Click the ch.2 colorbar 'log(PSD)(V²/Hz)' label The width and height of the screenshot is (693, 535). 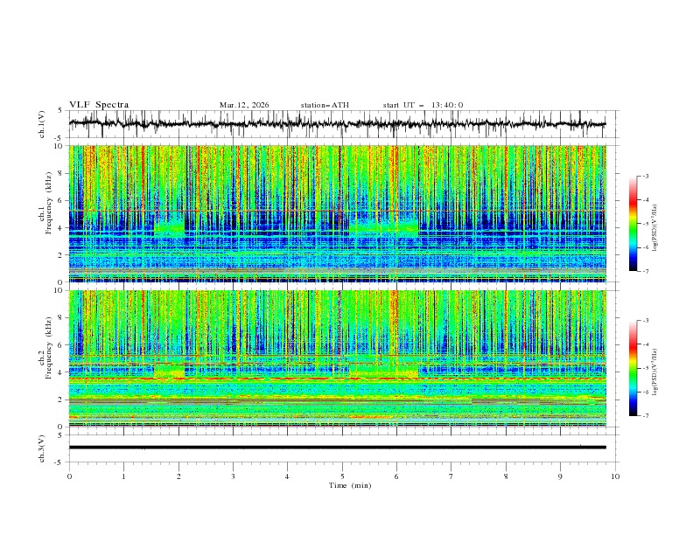(656, 372)
